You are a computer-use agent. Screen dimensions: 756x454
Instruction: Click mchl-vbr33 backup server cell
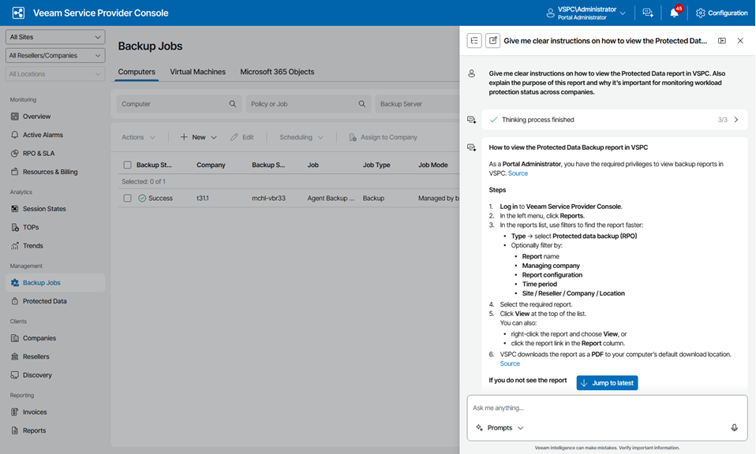(268, 198)
